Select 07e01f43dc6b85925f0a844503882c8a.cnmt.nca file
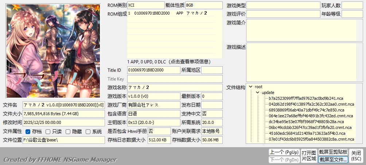Screen dimensions: 366x165 311,140
